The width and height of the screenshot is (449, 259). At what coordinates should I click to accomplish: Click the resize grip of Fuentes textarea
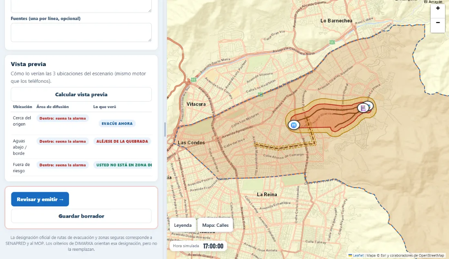click(x=149, y=40)
